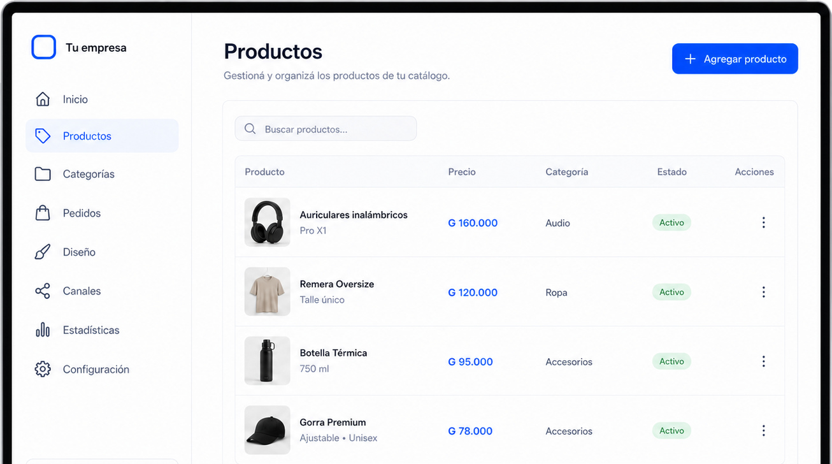832x464 pixels.
Task: Click the Productos tag icon
Action: 43,136
